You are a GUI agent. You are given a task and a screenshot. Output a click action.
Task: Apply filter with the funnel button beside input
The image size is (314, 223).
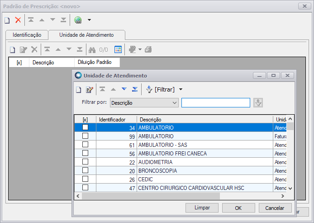tap(258, 103)
